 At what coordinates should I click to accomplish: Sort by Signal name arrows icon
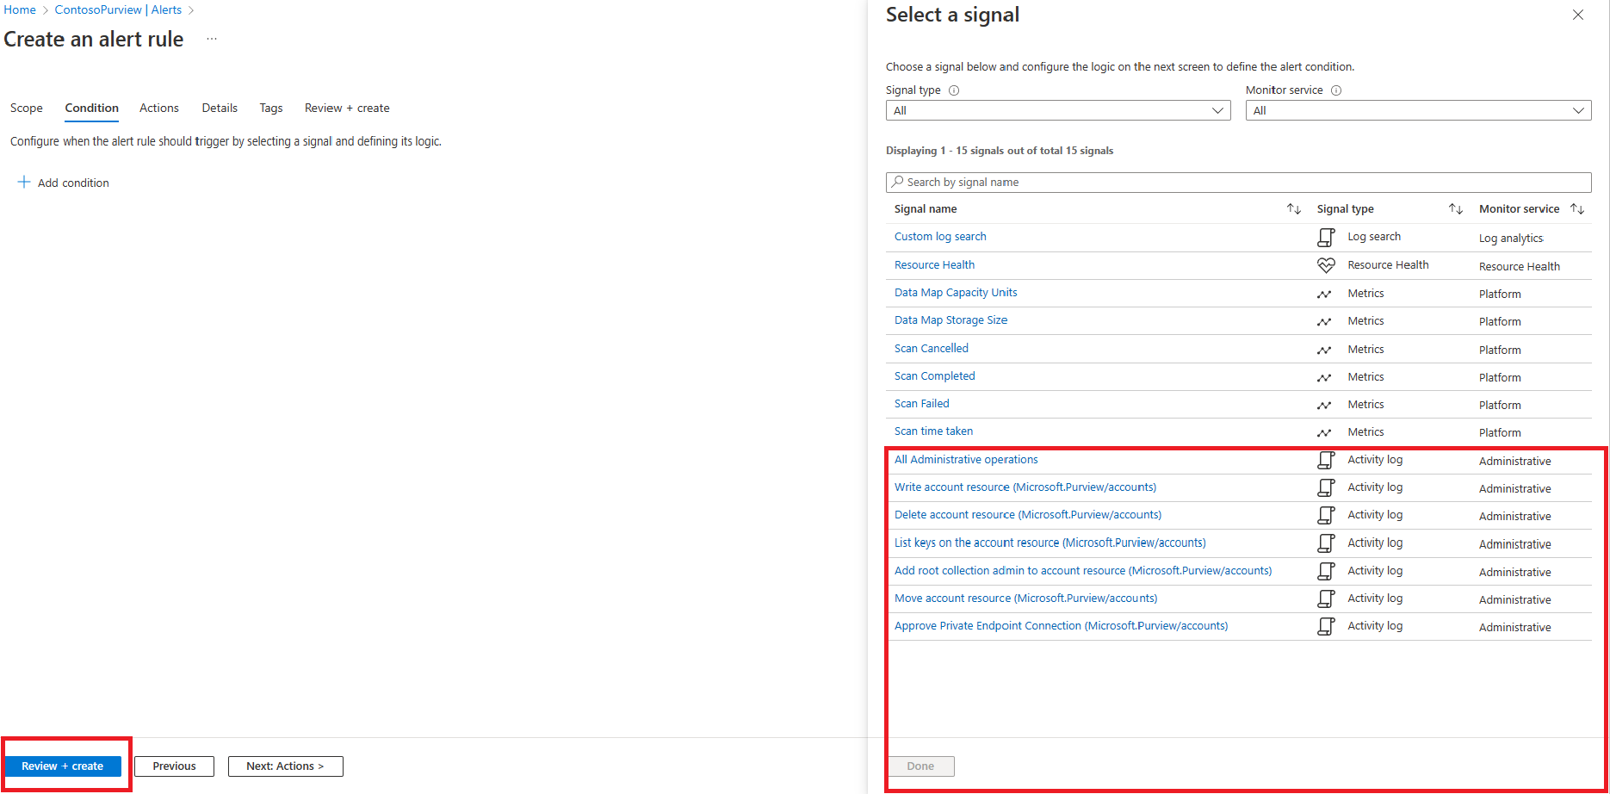[x=1293, y=208]
